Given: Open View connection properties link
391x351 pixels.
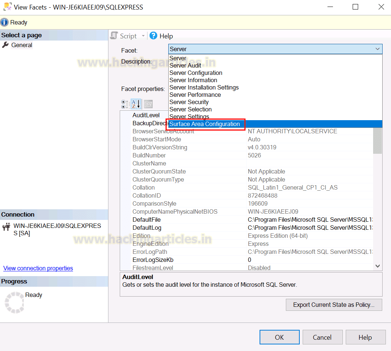Looking at the screenshot, I should click(x=38, y=268).
